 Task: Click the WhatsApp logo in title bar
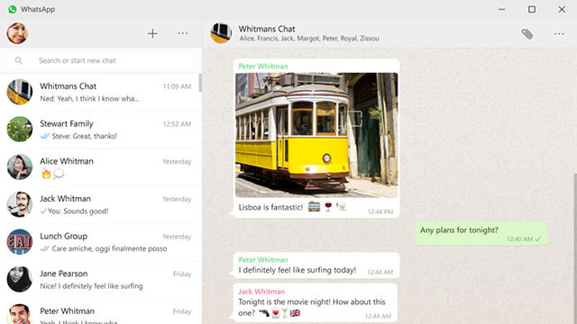12,9
